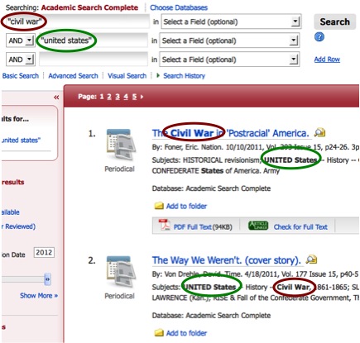Open the third row Select a Field dropdown
360x343 pixels.
point(229,60)
